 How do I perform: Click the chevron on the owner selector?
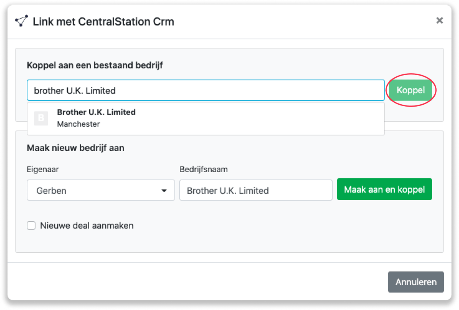(x=164, y=190)
